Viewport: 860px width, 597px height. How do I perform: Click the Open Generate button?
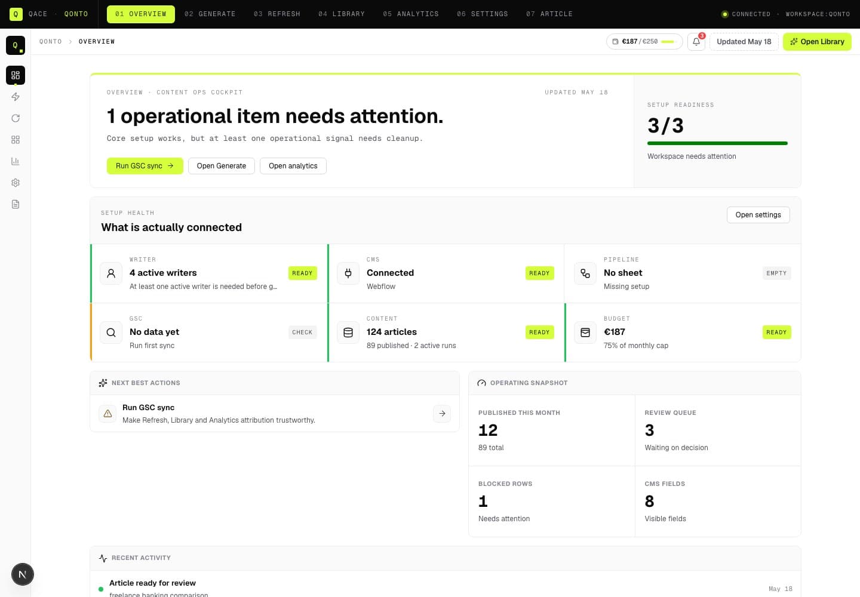222,166
